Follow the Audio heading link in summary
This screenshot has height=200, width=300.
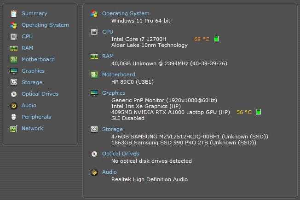coord(110,172)
